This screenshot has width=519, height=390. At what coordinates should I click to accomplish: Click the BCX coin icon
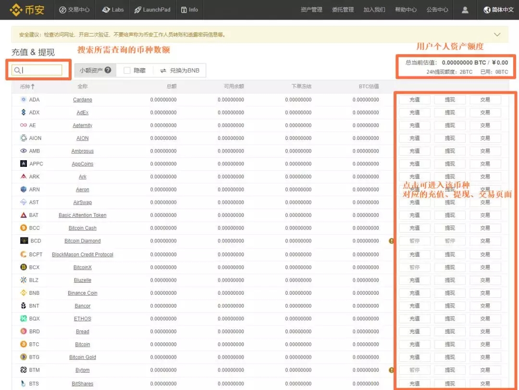coord(23,267)
